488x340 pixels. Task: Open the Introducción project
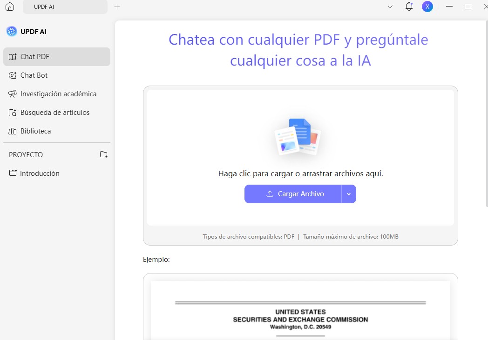(57, 173)
